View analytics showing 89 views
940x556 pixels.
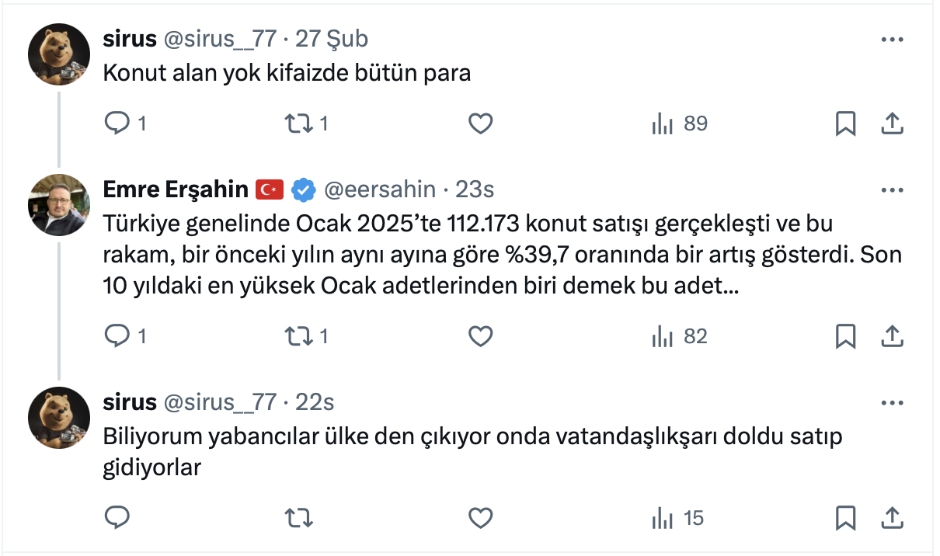679,123
